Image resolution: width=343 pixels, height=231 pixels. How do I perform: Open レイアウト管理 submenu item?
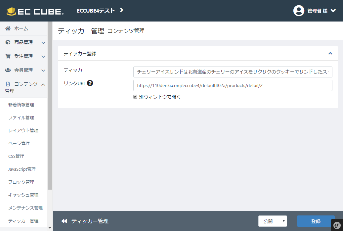(x=23, y=131)
